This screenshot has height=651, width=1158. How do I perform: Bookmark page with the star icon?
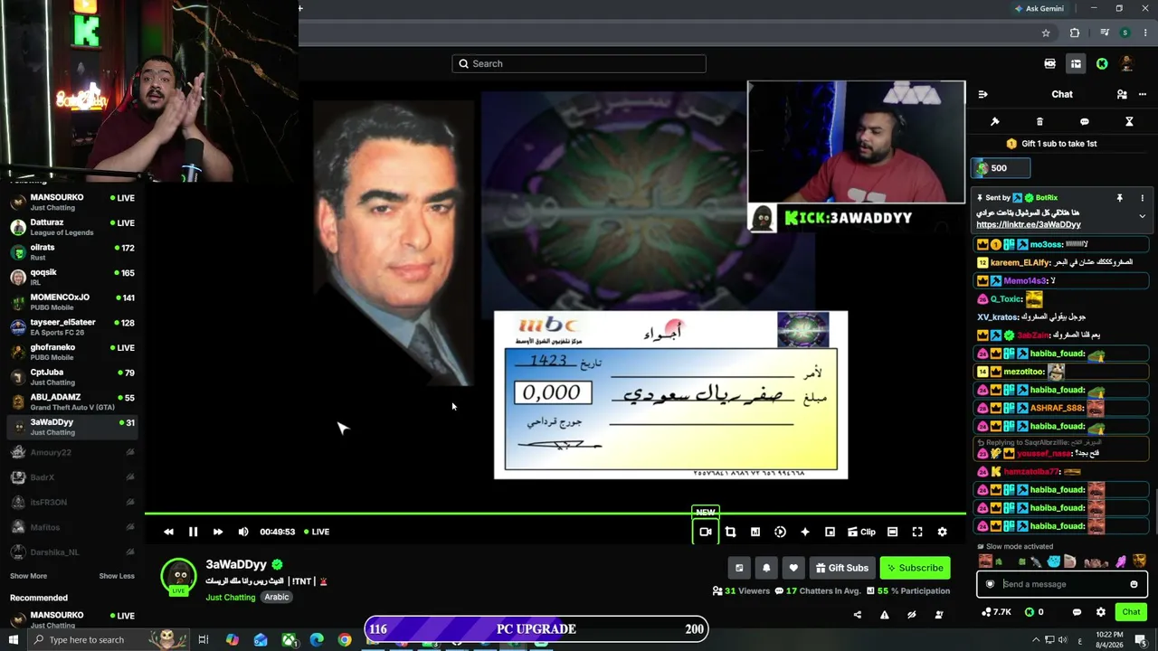1046,33
